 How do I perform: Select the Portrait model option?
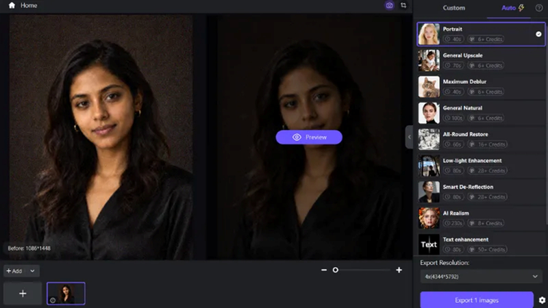click(481, 34)
